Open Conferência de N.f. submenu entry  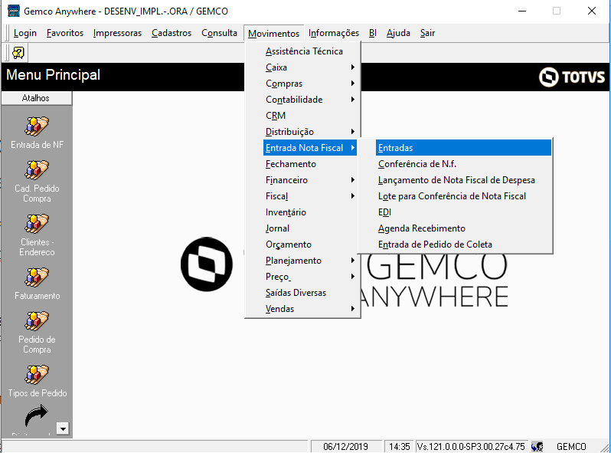click(x=463, y=164)
